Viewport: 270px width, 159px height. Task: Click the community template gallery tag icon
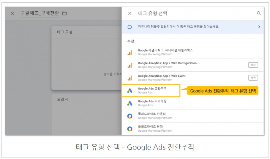[x=130, y=27]
